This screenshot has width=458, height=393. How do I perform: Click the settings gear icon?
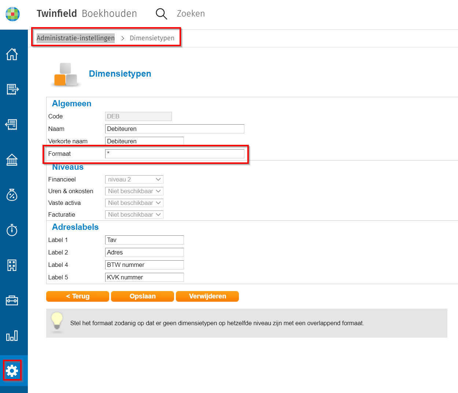pyautogui.click(x=12, y=371)
